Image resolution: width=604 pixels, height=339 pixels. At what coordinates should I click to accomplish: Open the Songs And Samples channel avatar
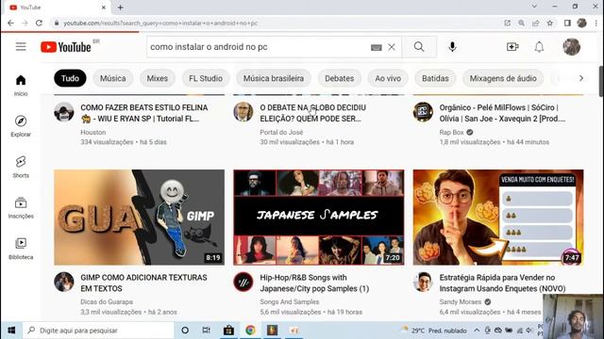point(243,282)
